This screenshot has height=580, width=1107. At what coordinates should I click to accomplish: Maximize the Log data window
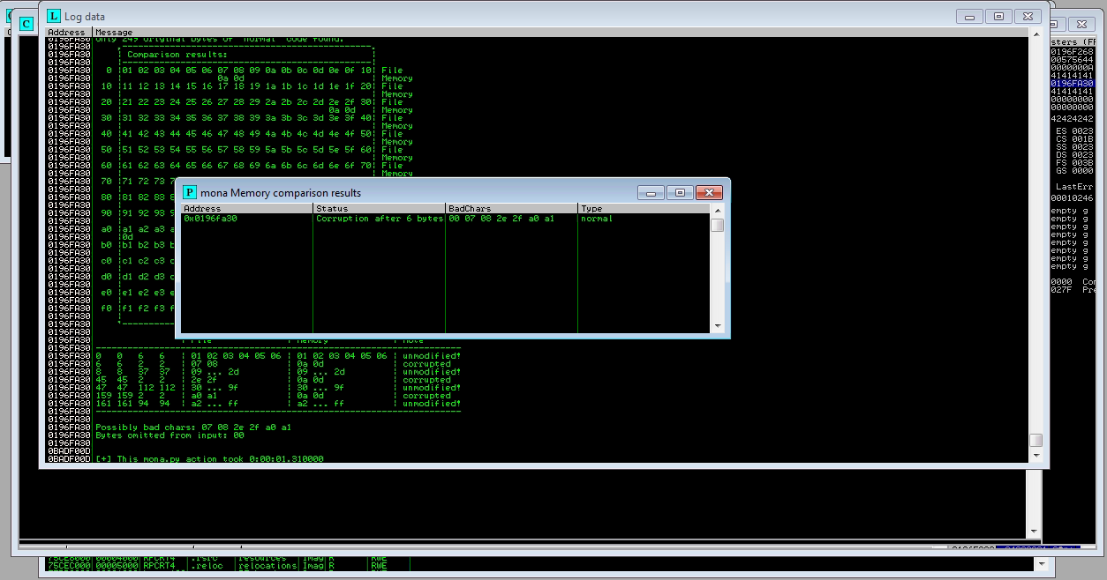(x=999, y=16)
